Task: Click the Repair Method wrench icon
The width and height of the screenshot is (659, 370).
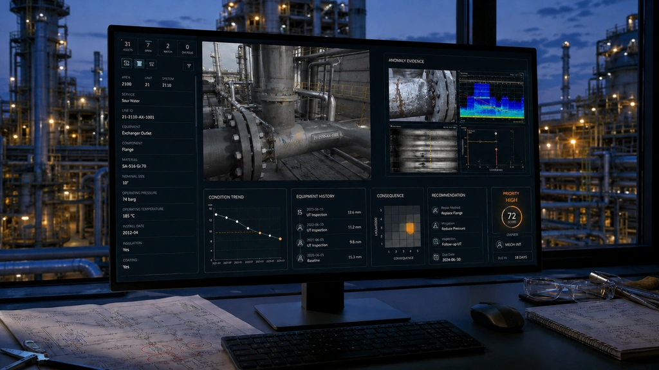Action: [x=436, y=210]
